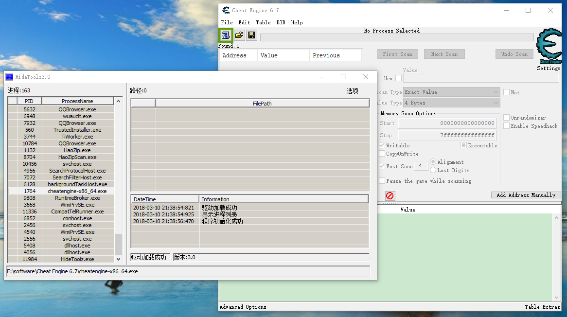Open process list icon in Cheat Engine
Screen dimensions: 567x317
(x=226, y=35)
